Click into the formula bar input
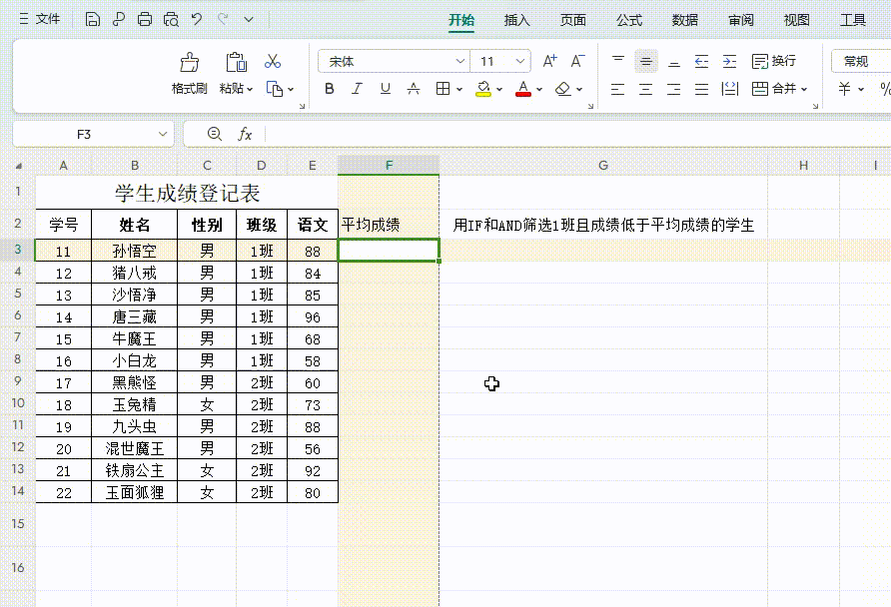The image size is (891, 607). 576,134
